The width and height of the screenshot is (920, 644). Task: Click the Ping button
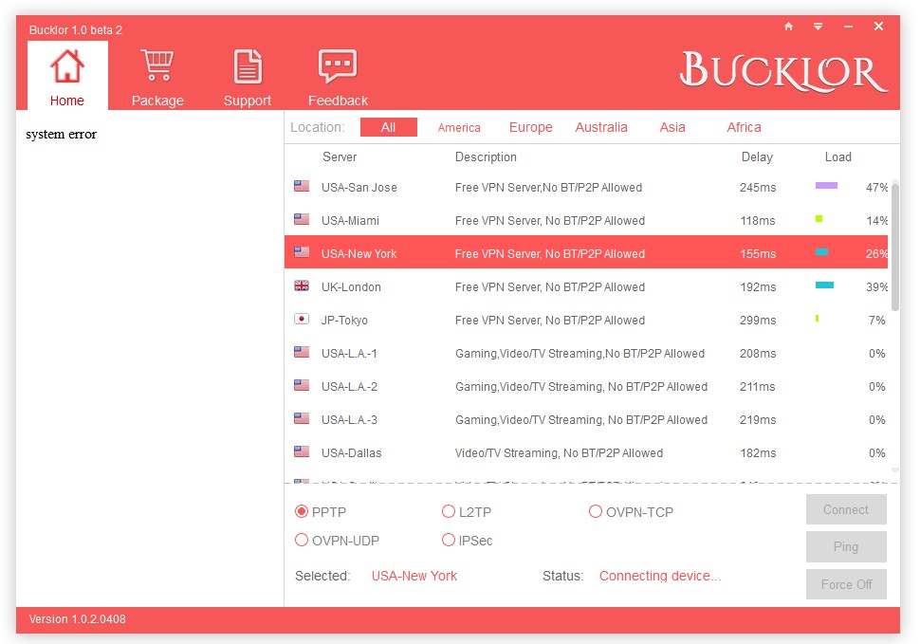(846, 546)
